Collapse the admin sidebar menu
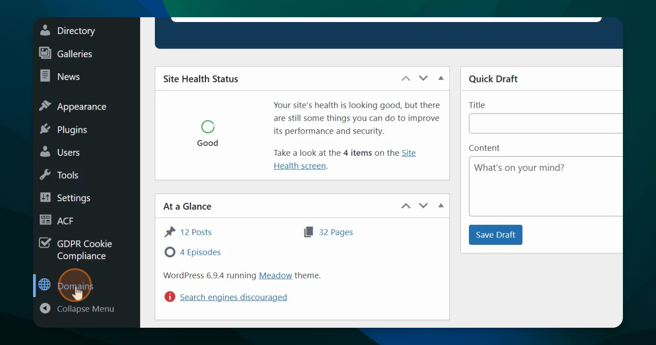 tap(85, 309)
